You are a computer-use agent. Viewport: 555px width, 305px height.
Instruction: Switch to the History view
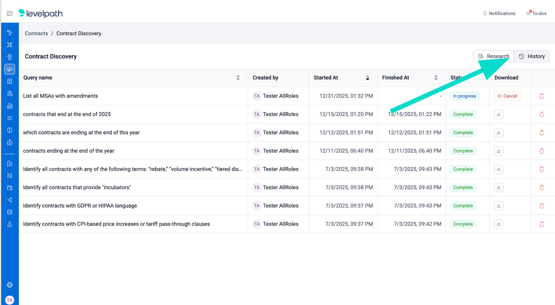(x=532, y=56)
